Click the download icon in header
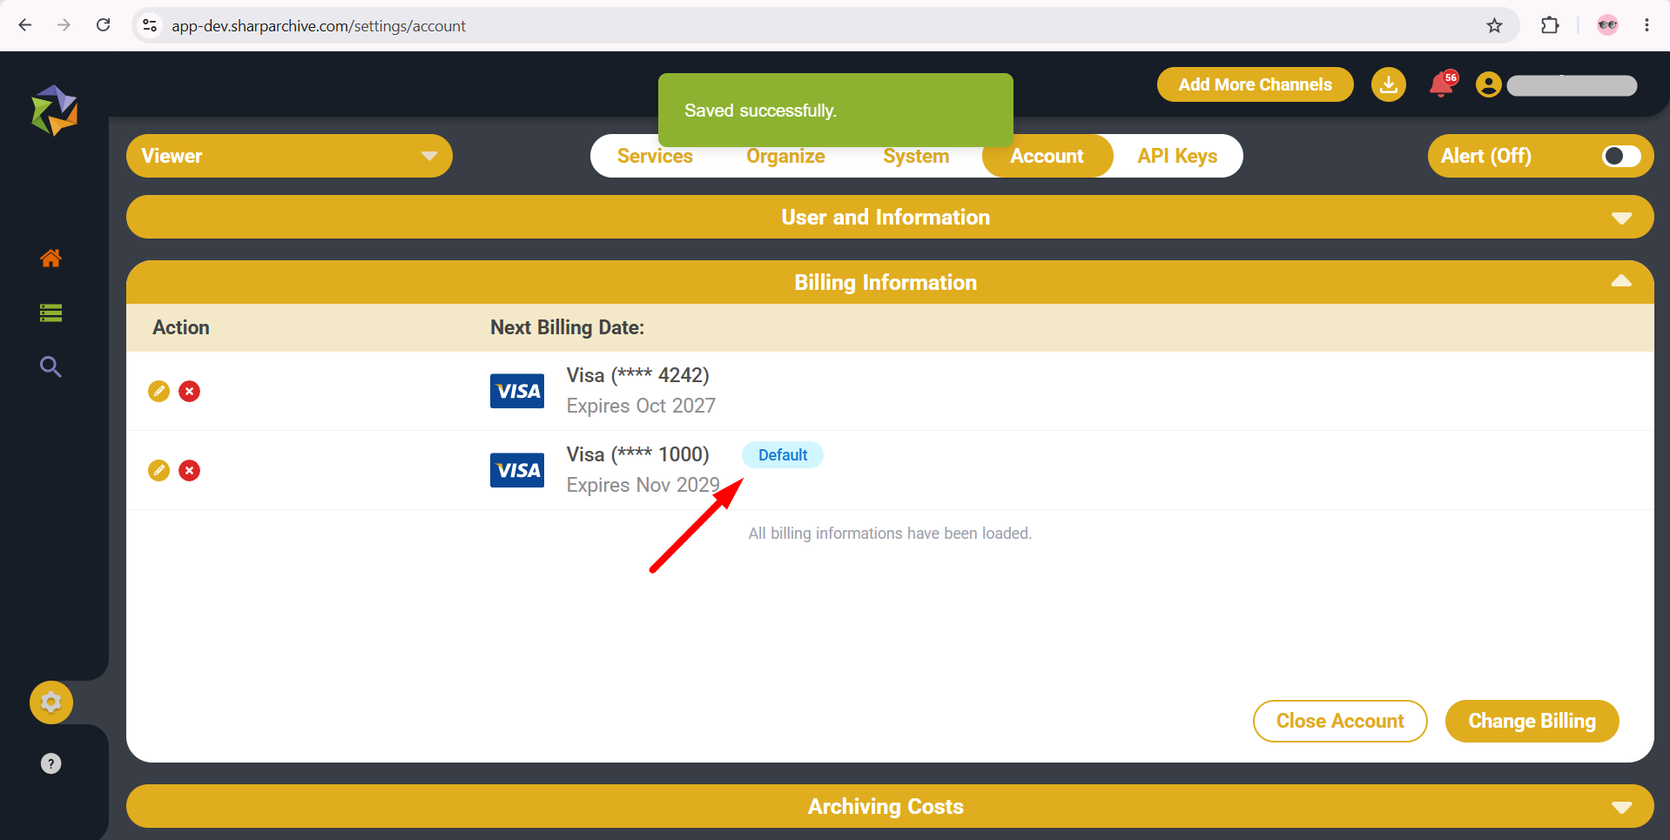The height and width of the screenshot is (840, 1670). pyautogui.click(x=1389, y=84)
